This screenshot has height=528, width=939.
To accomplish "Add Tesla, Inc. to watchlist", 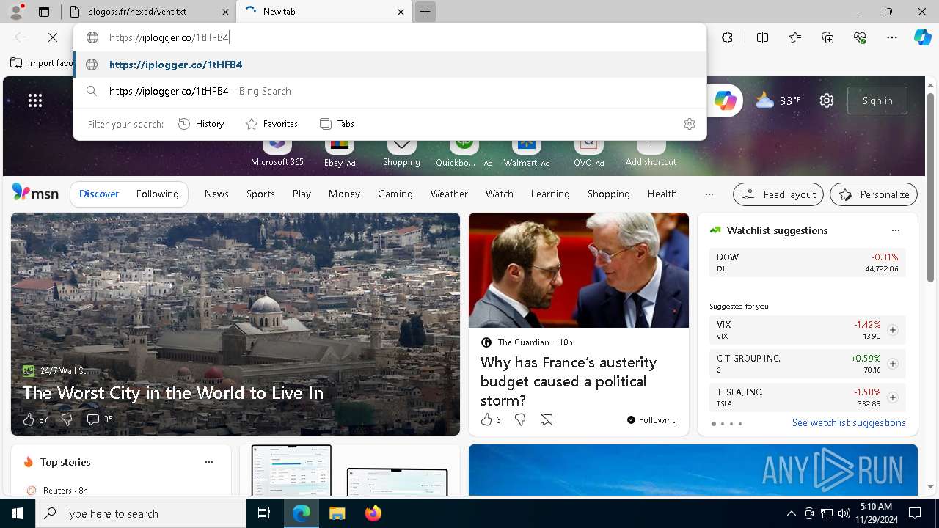I will (892, 397).
